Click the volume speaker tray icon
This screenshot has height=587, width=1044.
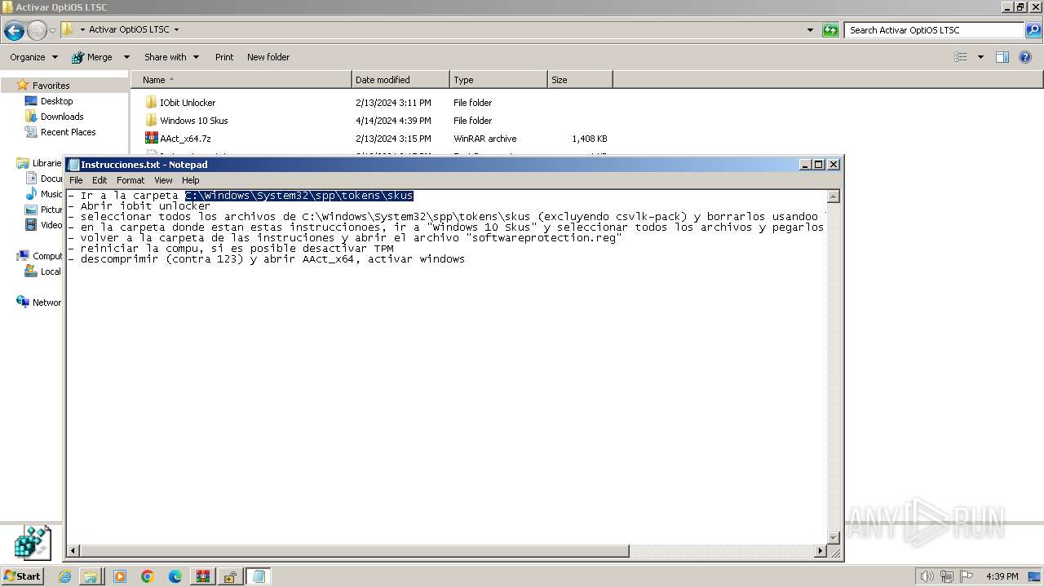click(x=928, y=576)
